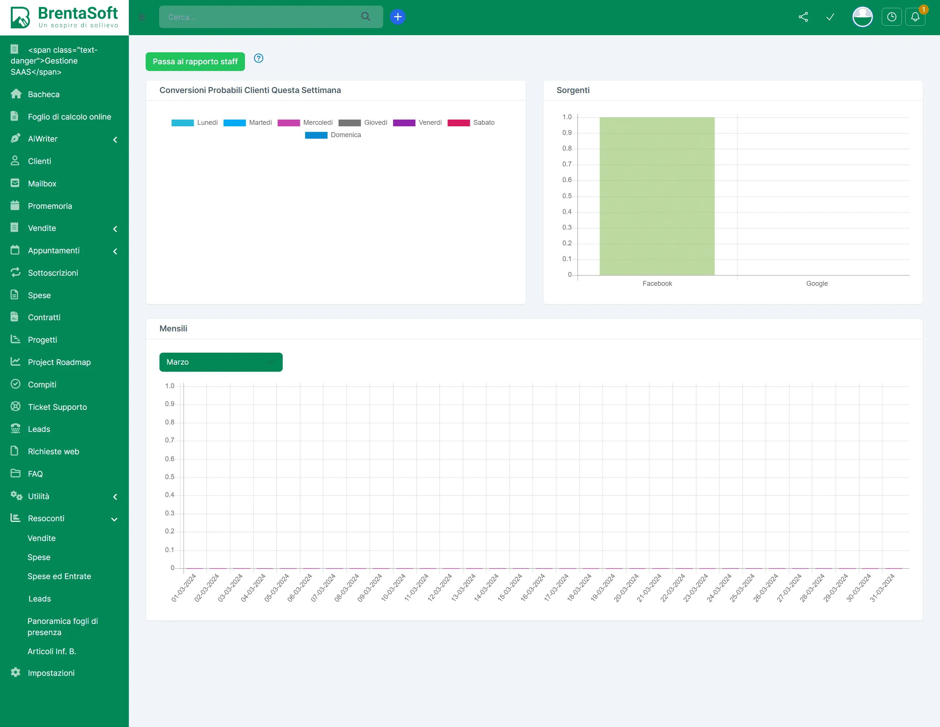
Task: Open the share icon in header
Action: [x=803, y=17]
